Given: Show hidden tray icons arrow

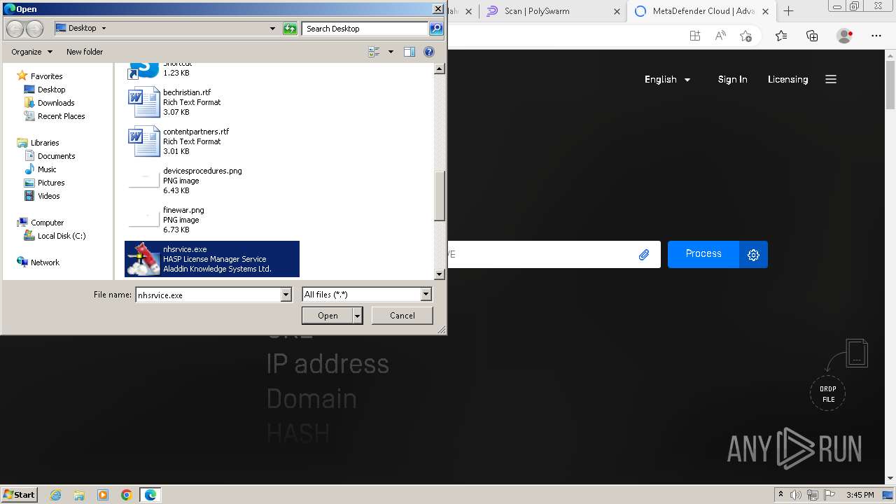Looking at the screenshot, I should (781, 495).
